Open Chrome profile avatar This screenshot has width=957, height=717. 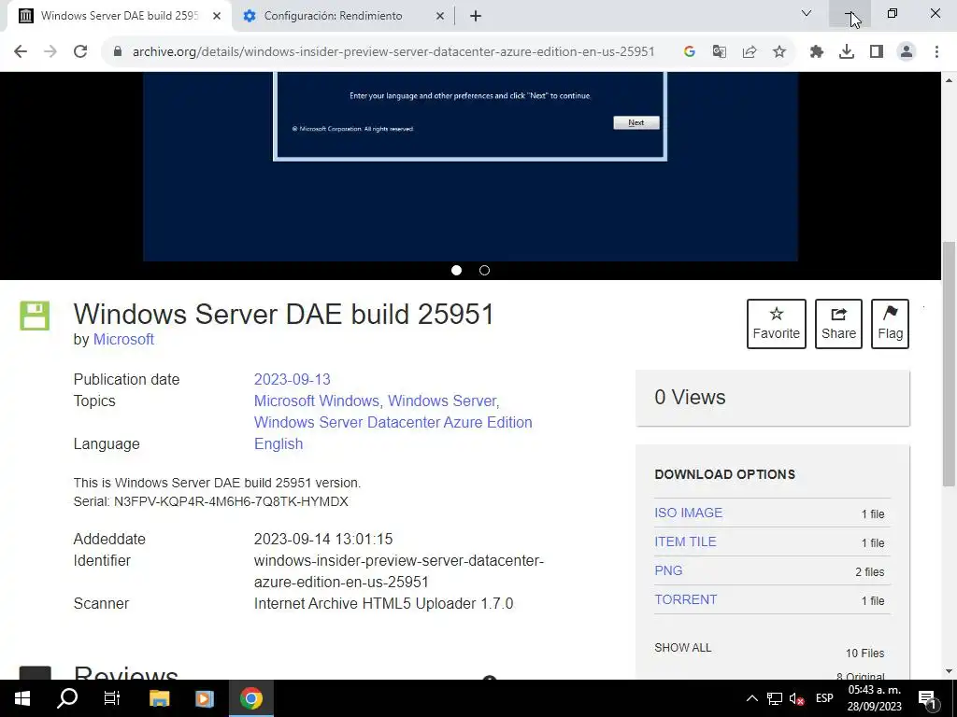point(907,52)
